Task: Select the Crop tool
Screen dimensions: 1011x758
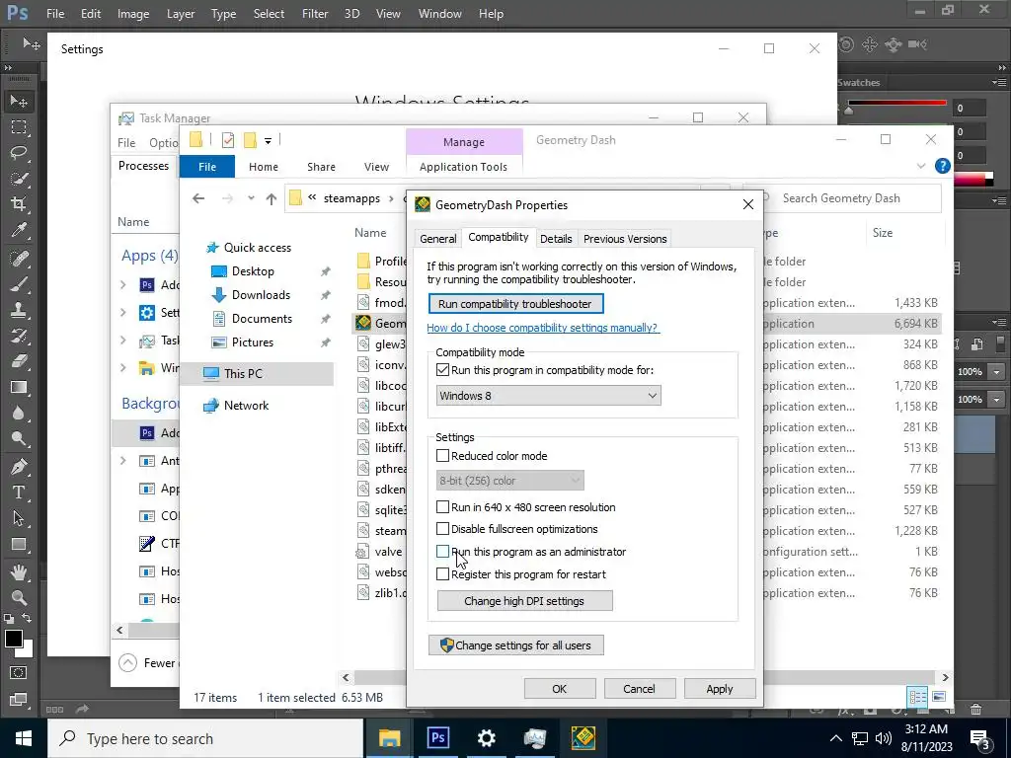Action: 19,204
